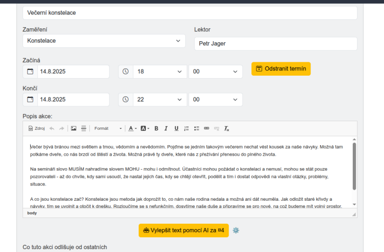Open the start hour dropdown showing 18
This screenshot has height=252, width=384.
[159, 72]
